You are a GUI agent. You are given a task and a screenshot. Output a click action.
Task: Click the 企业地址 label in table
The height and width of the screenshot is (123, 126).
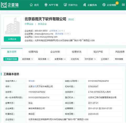tap(10, 119)
